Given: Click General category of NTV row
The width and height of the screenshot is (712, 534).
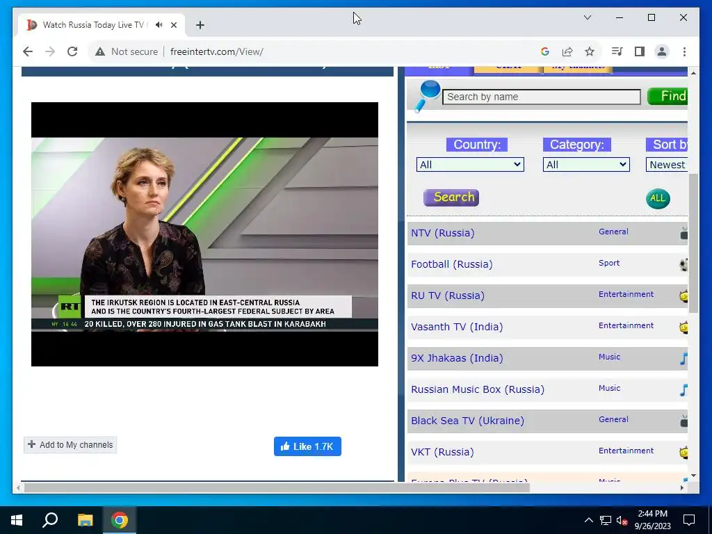Looking at the screenshot, I should click(613, 232).
